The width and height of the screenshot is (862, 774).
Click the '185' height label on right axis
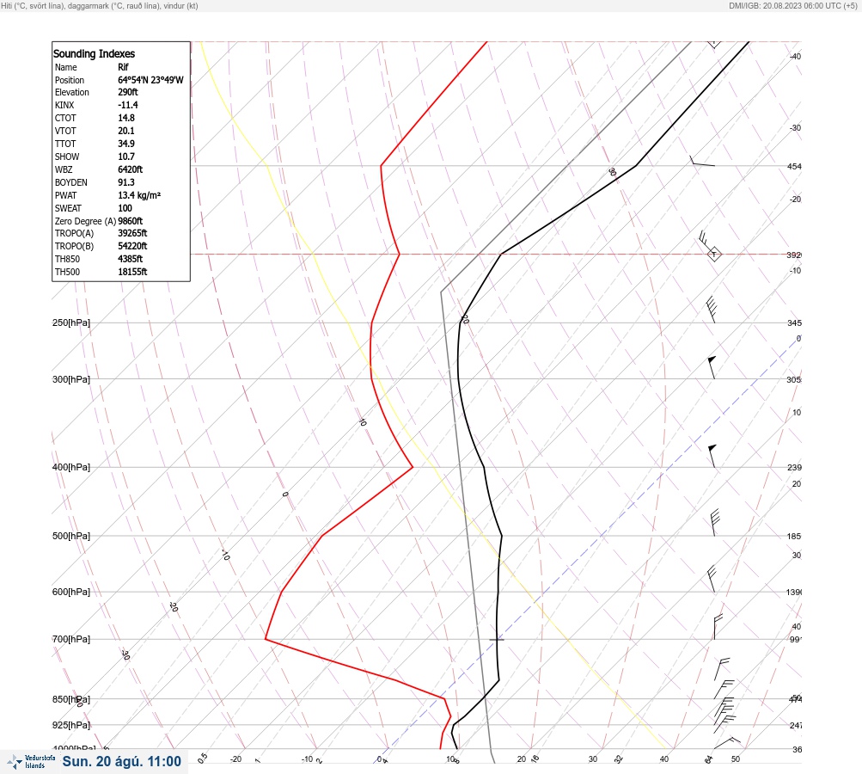point(794,537)
